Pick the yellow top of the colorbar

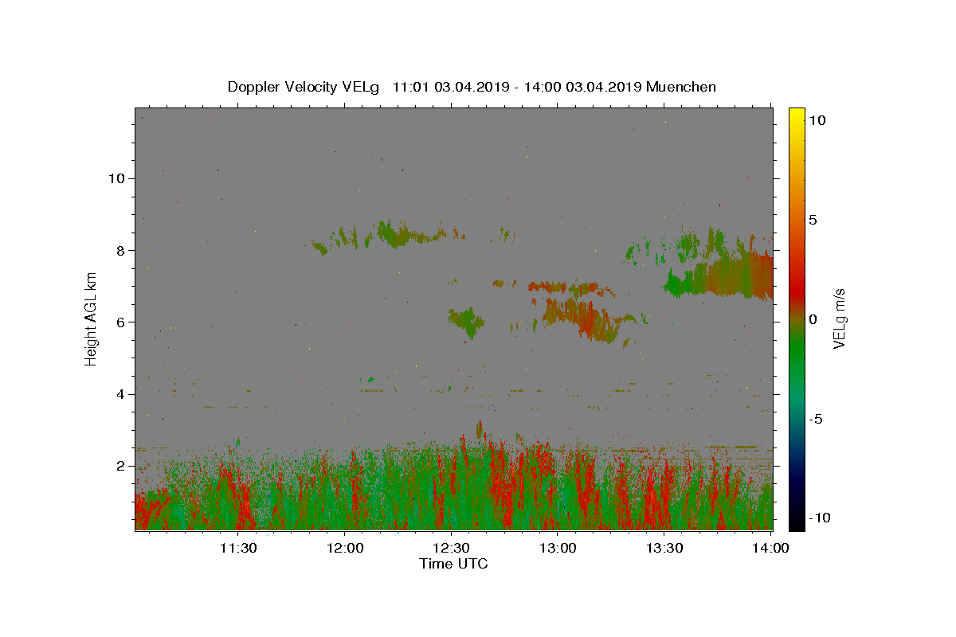pos(796,114)
